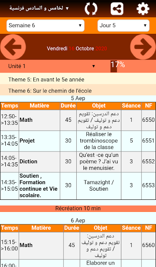Tap the Soutien, Formation continue row
Image resolution: width=156 pixels, height=267 pixels.
pyautogui.click(x=78, y=186)
